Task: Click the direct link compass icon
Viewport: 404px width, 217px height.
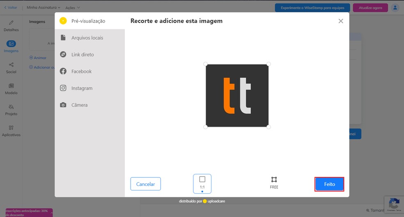Action: pyautogui.click(x=63, y=54)
